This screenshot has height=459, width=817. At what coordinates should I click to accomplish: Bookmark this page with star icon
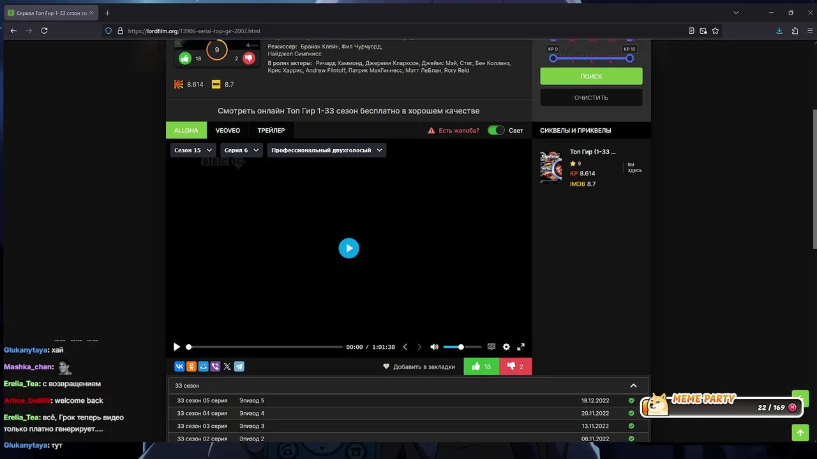point(716,31)
